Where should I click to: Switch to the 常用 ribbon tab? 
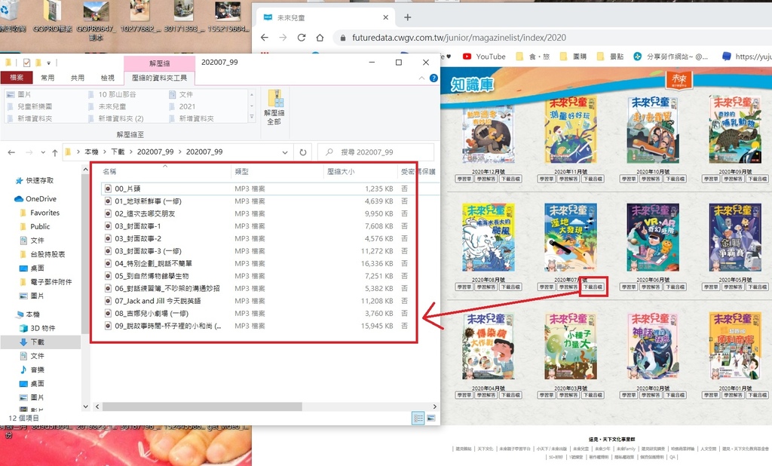[47, 78]
